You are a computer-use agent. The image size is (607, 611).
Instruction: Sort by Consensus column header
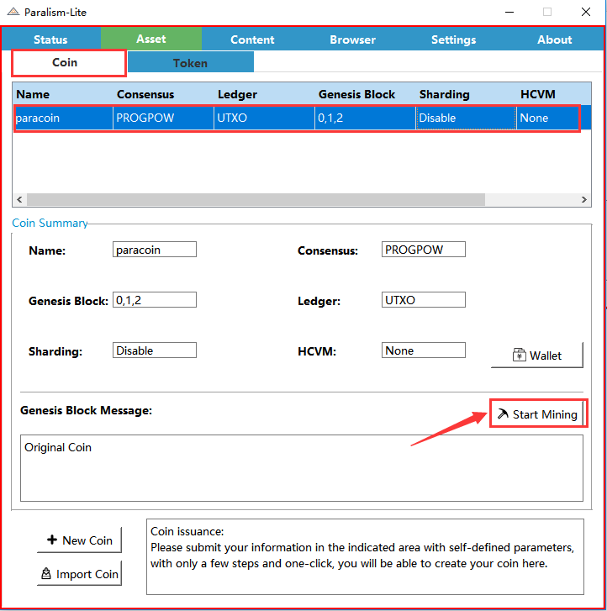(164, 94)
